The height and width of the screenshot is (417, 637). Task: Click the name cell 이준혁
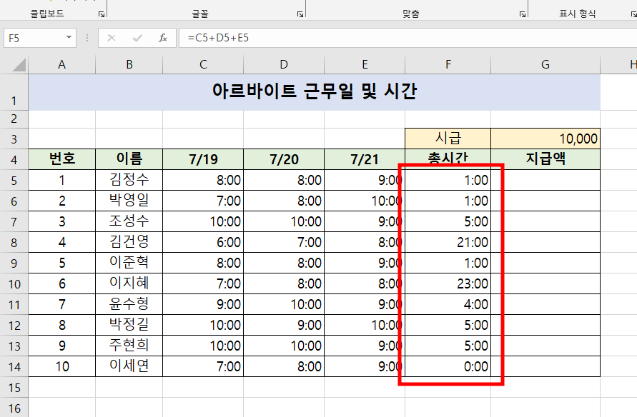click(129, 263)
